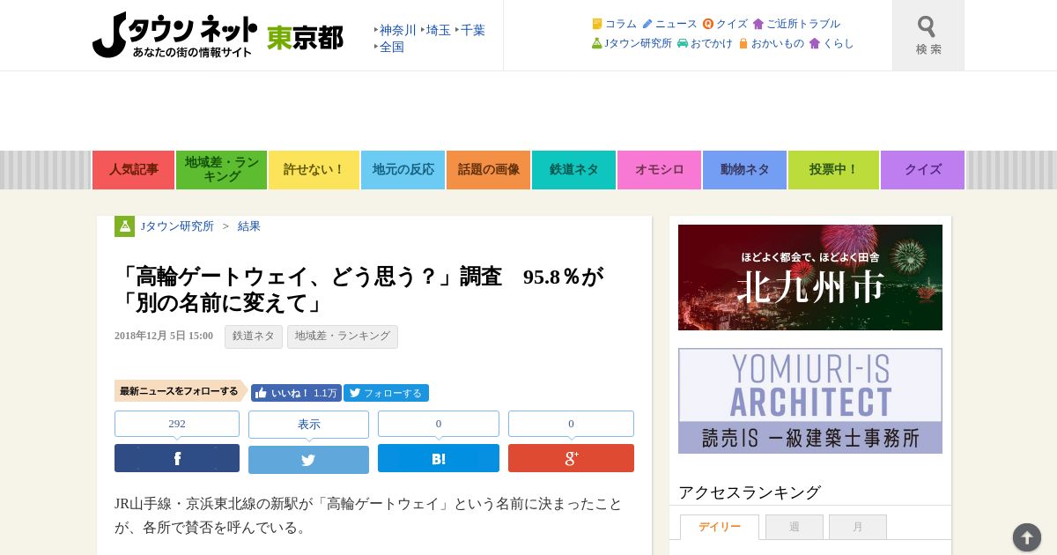Open the 北九州市 fireworks banner ad
Image resolution: width=1057 pixels, height=555 pixels.
point(810,277)
